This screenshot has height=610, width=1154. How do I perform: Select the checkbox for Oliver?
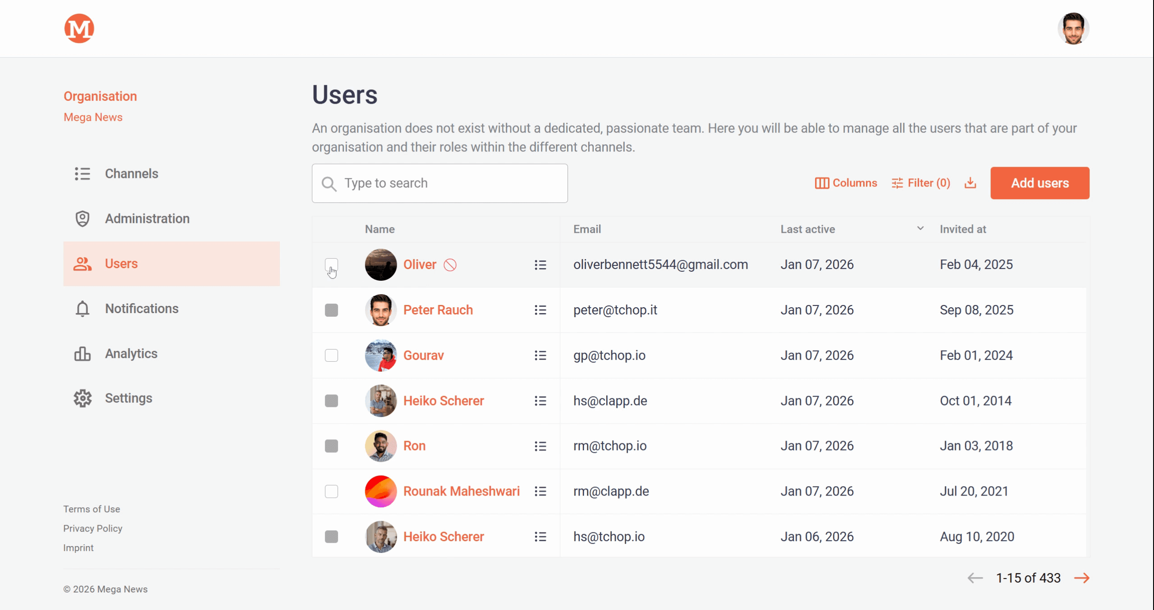(331, 265)
